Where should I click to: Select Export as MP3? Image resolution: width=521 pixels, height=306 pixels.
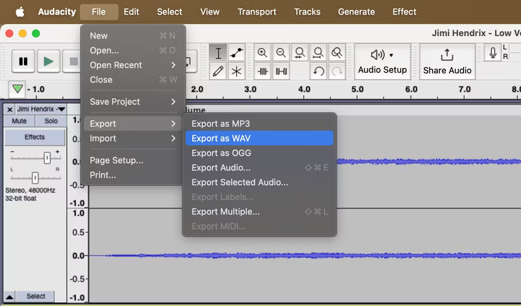(x=260, y=123)
